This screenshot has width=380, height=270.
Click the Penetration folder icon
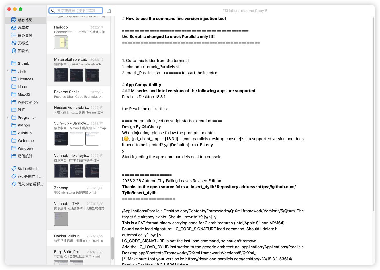tap(14, 102)
